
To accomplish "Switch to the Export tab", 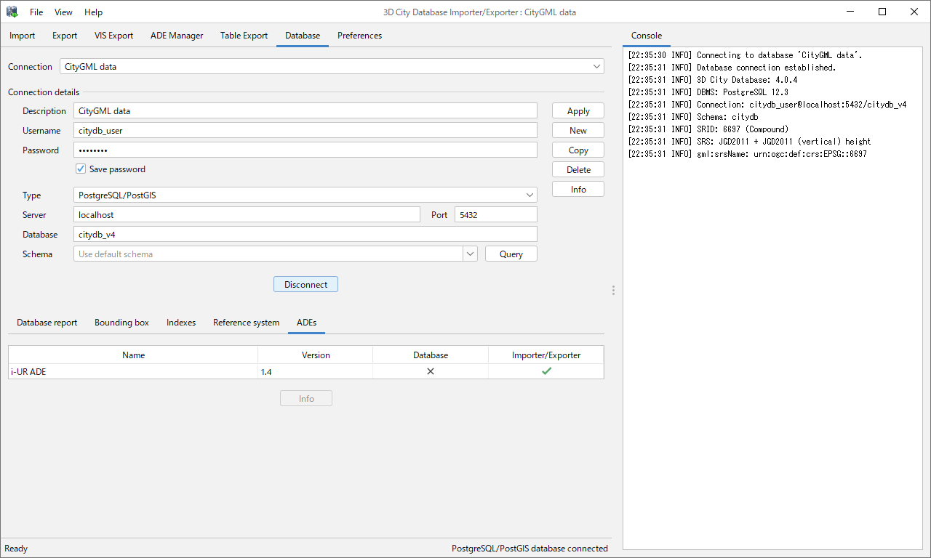I will pos(65,35).
